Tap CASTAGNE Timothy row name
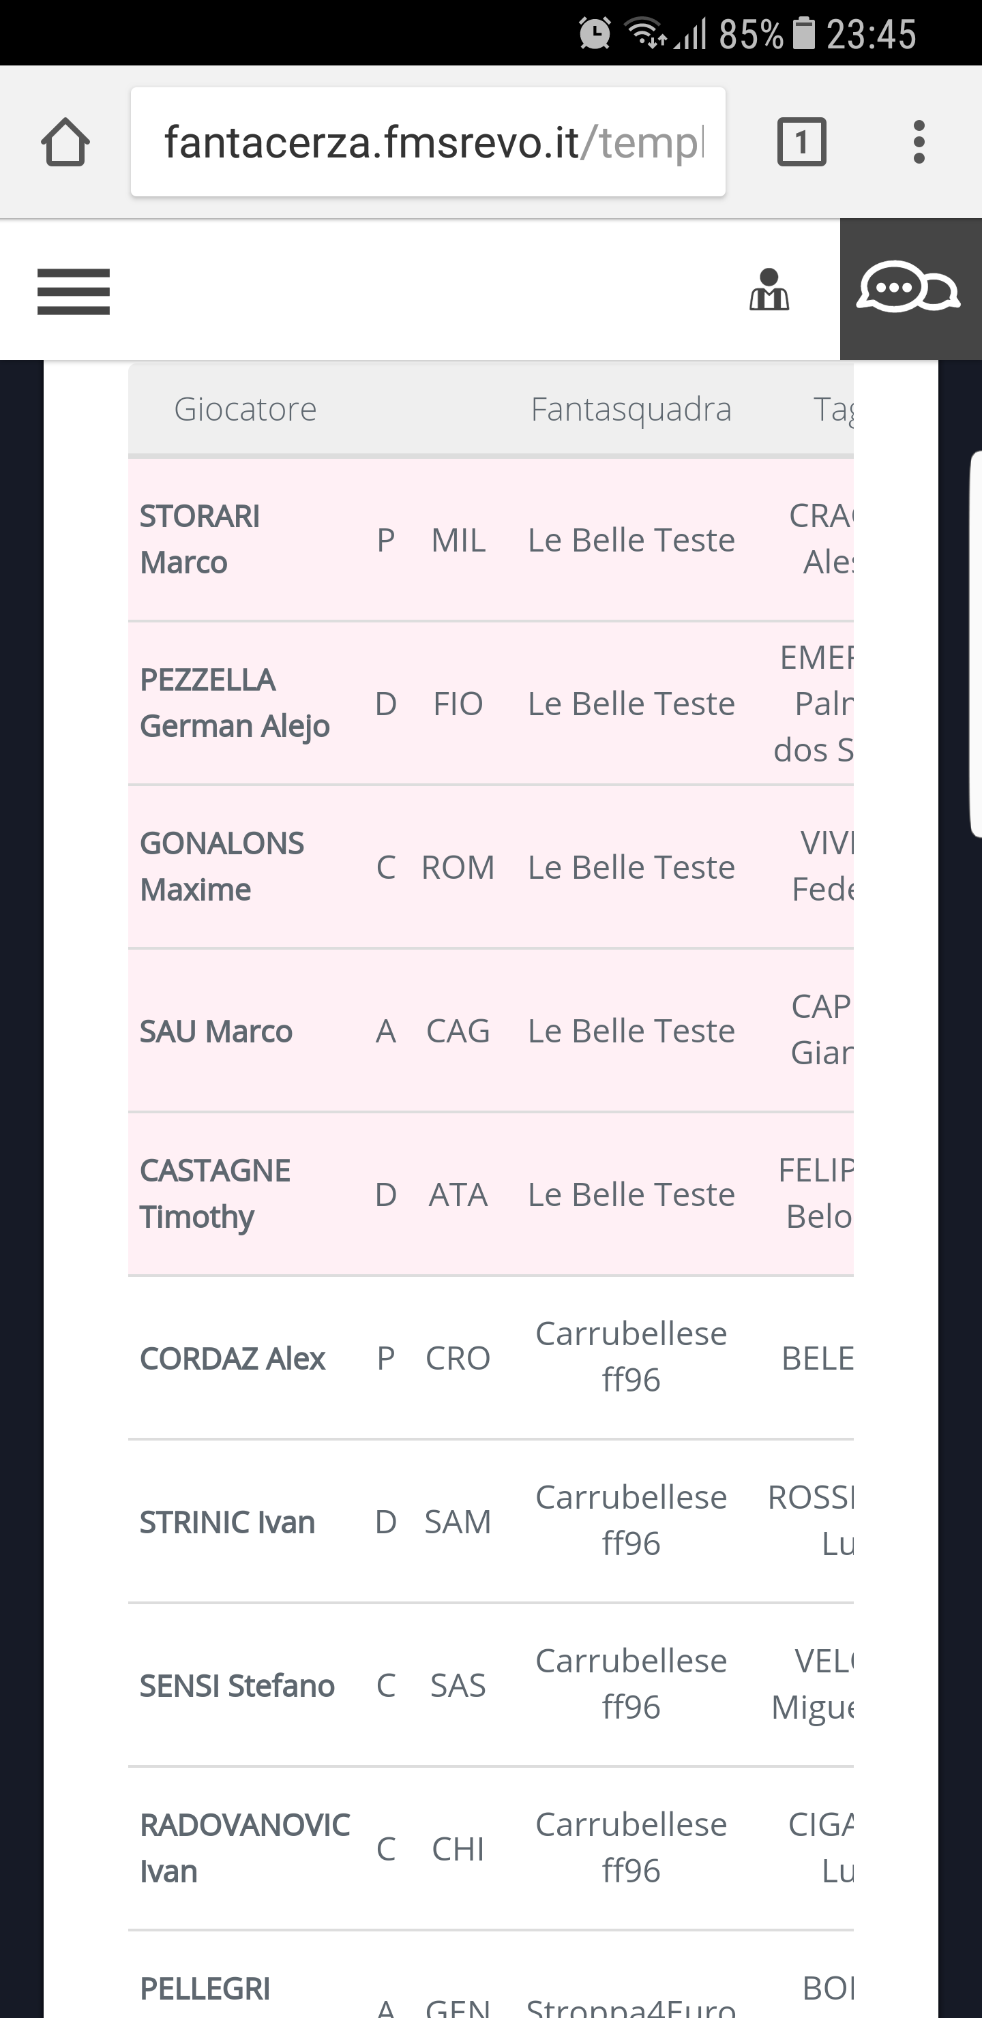Image resolution: width=982 pixels, height=2018 pixels. (x=215, y=1194)
